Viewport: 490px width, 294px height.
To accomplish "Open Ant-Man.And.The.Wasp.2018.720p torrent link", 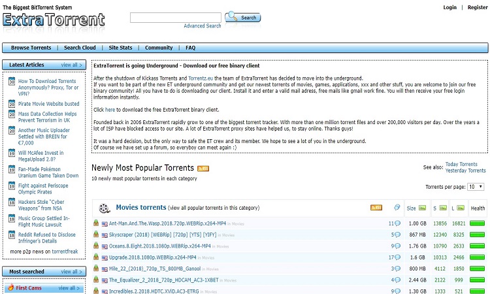I will coord(167,223).
